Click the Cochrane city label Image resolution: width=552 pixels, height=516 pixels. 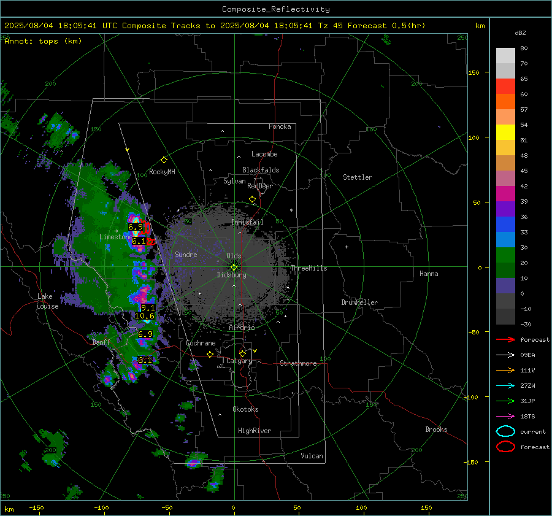(201, 343)
